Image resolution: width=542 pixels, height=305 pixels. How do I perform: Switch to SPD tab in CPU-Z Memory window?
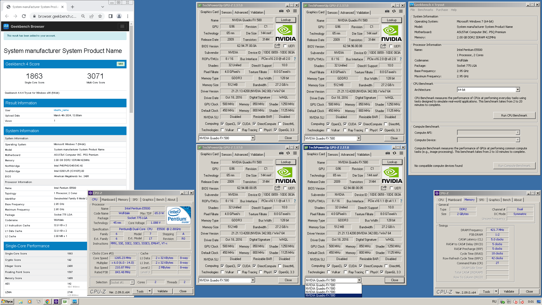[x=482, y=200]
